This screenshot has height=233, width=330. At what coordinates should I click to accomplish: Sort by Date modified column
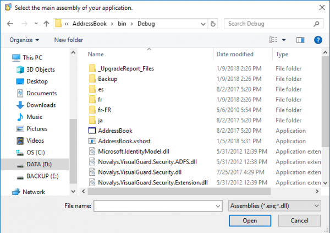tap(235, 55)
